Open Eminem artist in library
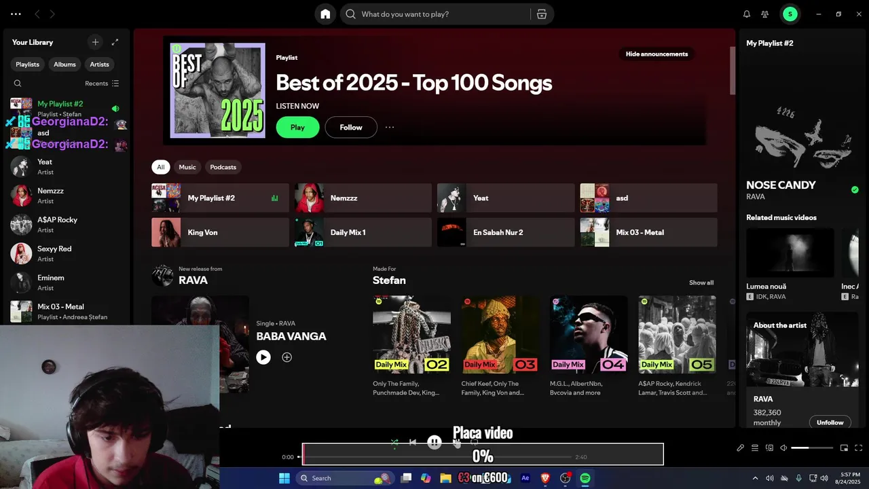869x489 pixels. pos(66,283)
